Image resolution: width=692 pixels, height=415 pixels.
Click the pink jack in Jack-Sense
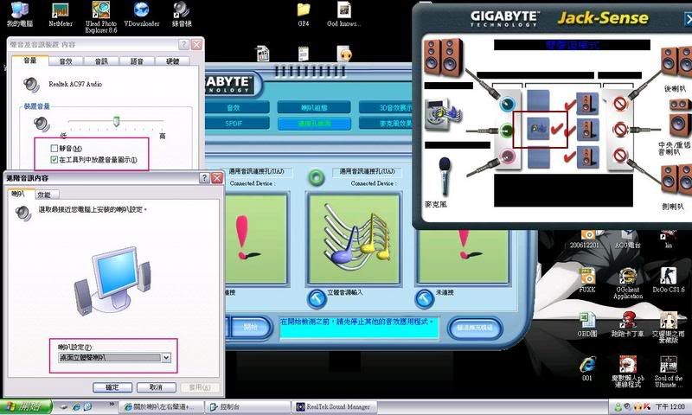507,156
